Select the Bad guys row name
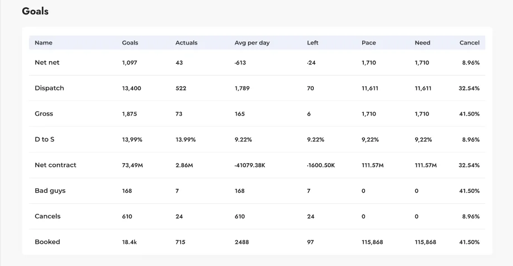The image size is (513, 266). [x=50, y=190]
